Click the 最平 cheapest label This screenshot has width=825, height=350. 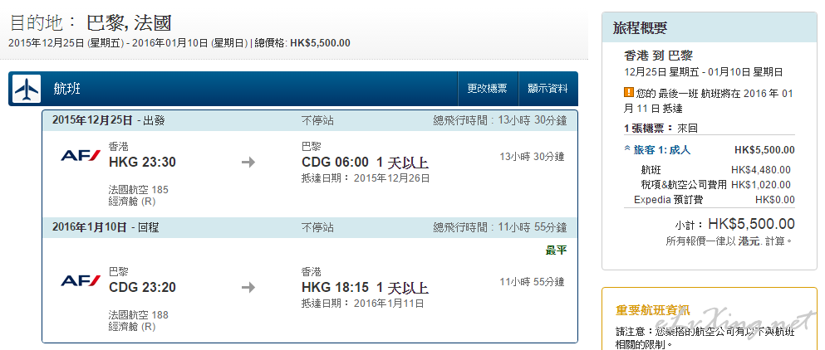coord(556,250)
